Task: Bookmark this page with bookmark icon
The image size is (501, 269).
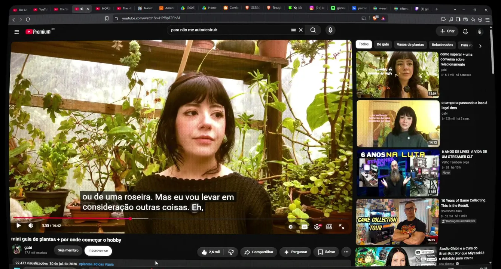Action: point(107,18)
